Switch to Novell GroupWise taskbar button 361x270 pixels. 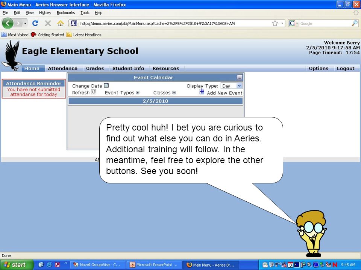click(97, 265)
